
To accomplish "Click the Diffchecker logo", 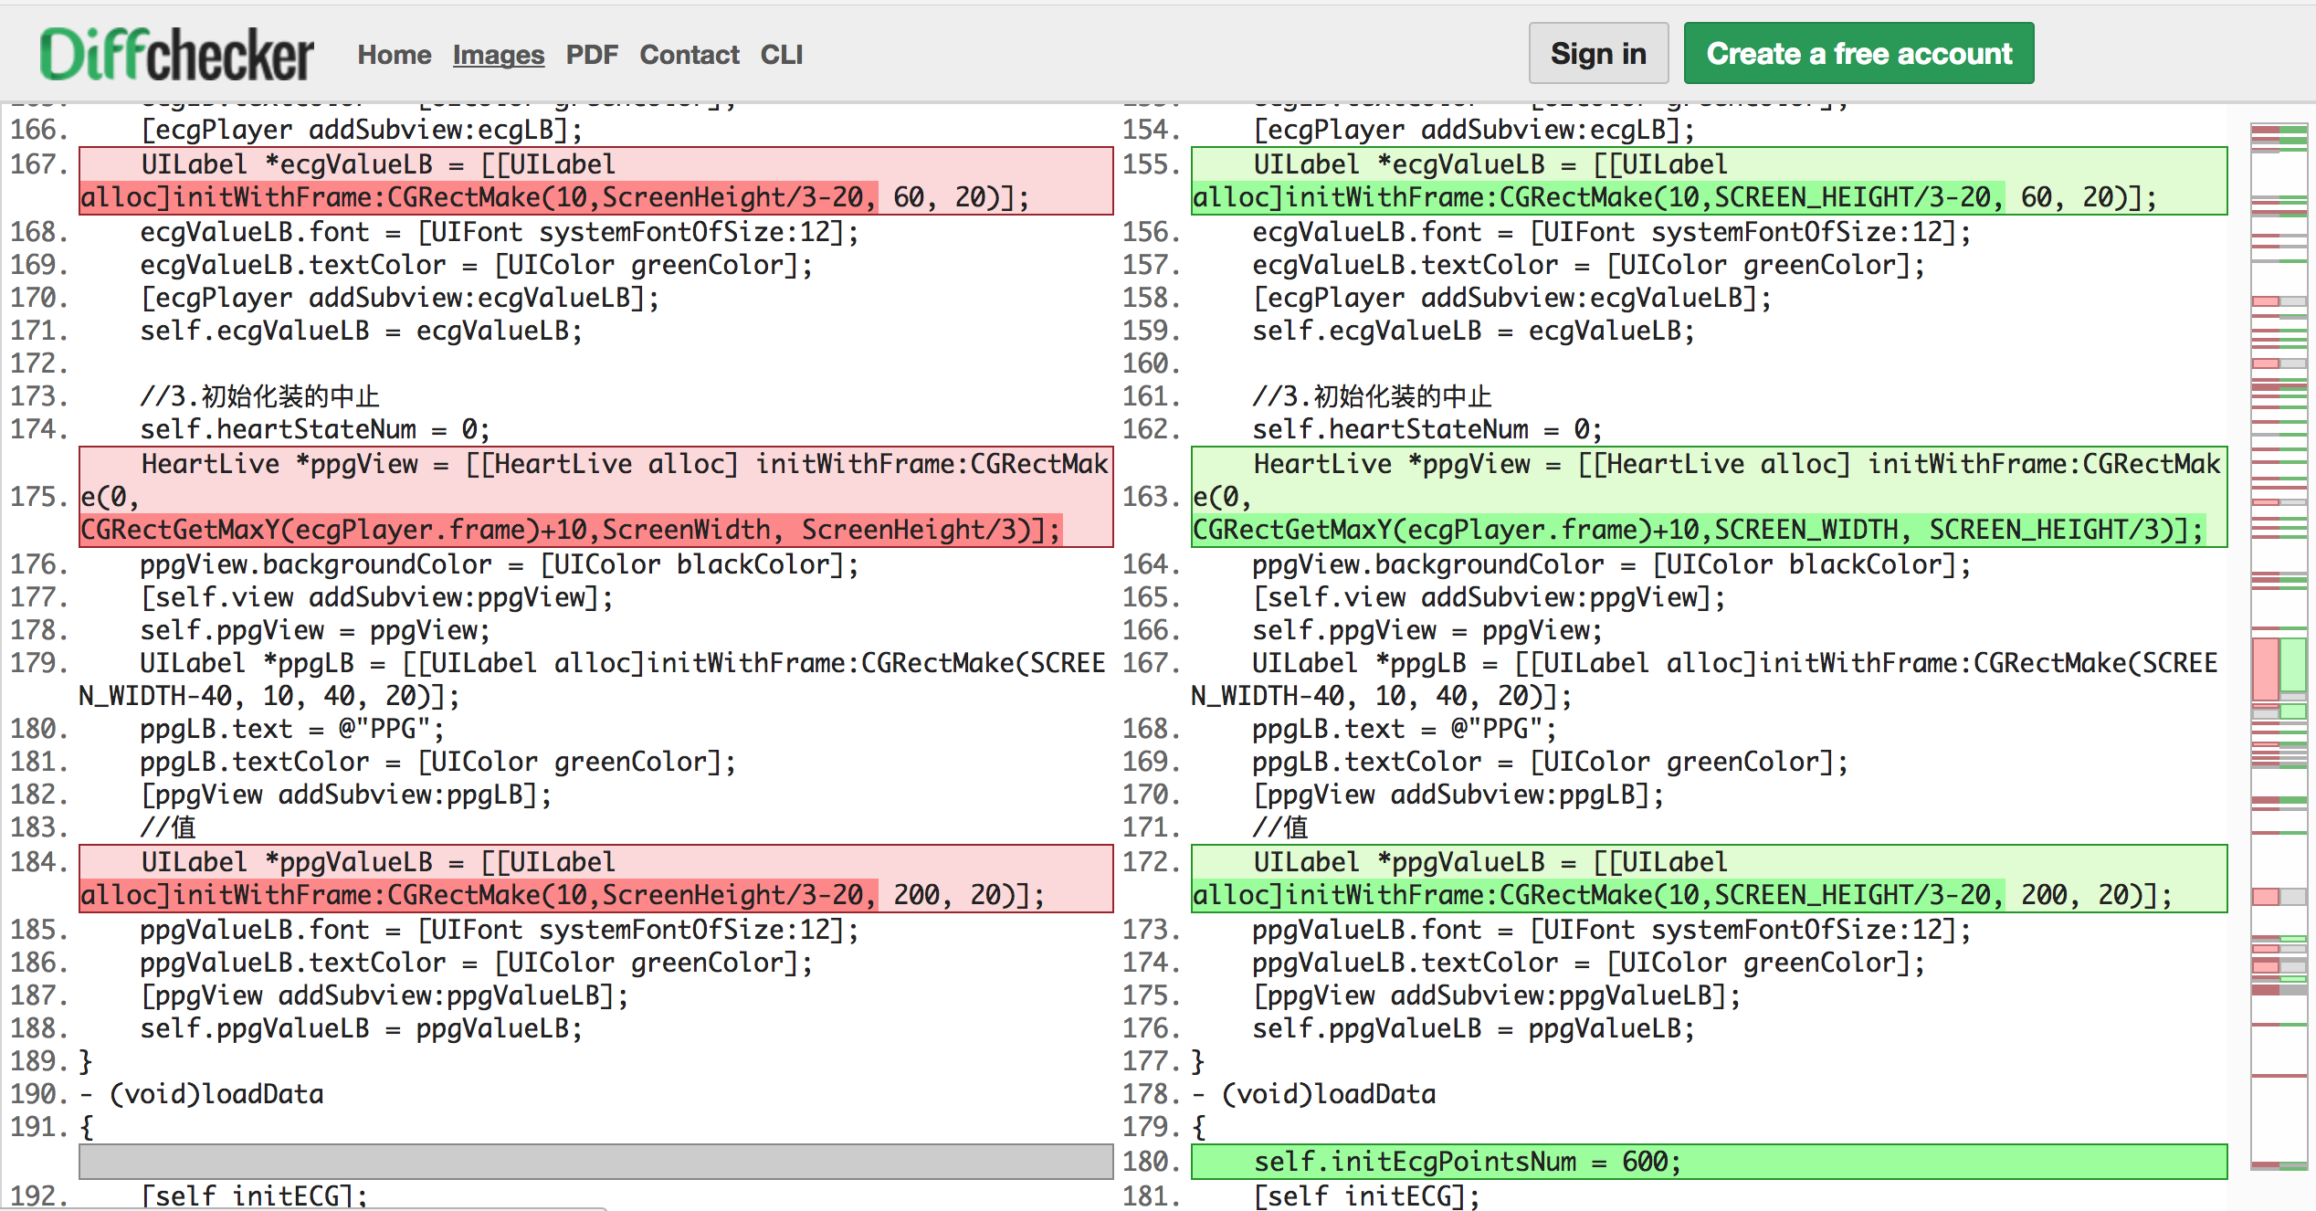I will point(176,55).
